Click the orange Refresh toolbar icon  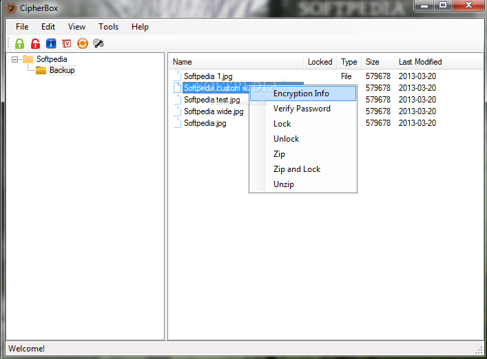[x=82, y=44]
